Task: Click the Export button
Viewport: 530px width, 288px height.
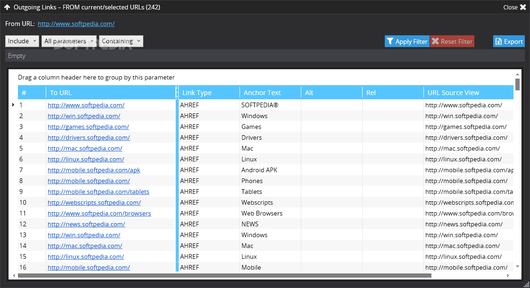Action: (509, 41)
